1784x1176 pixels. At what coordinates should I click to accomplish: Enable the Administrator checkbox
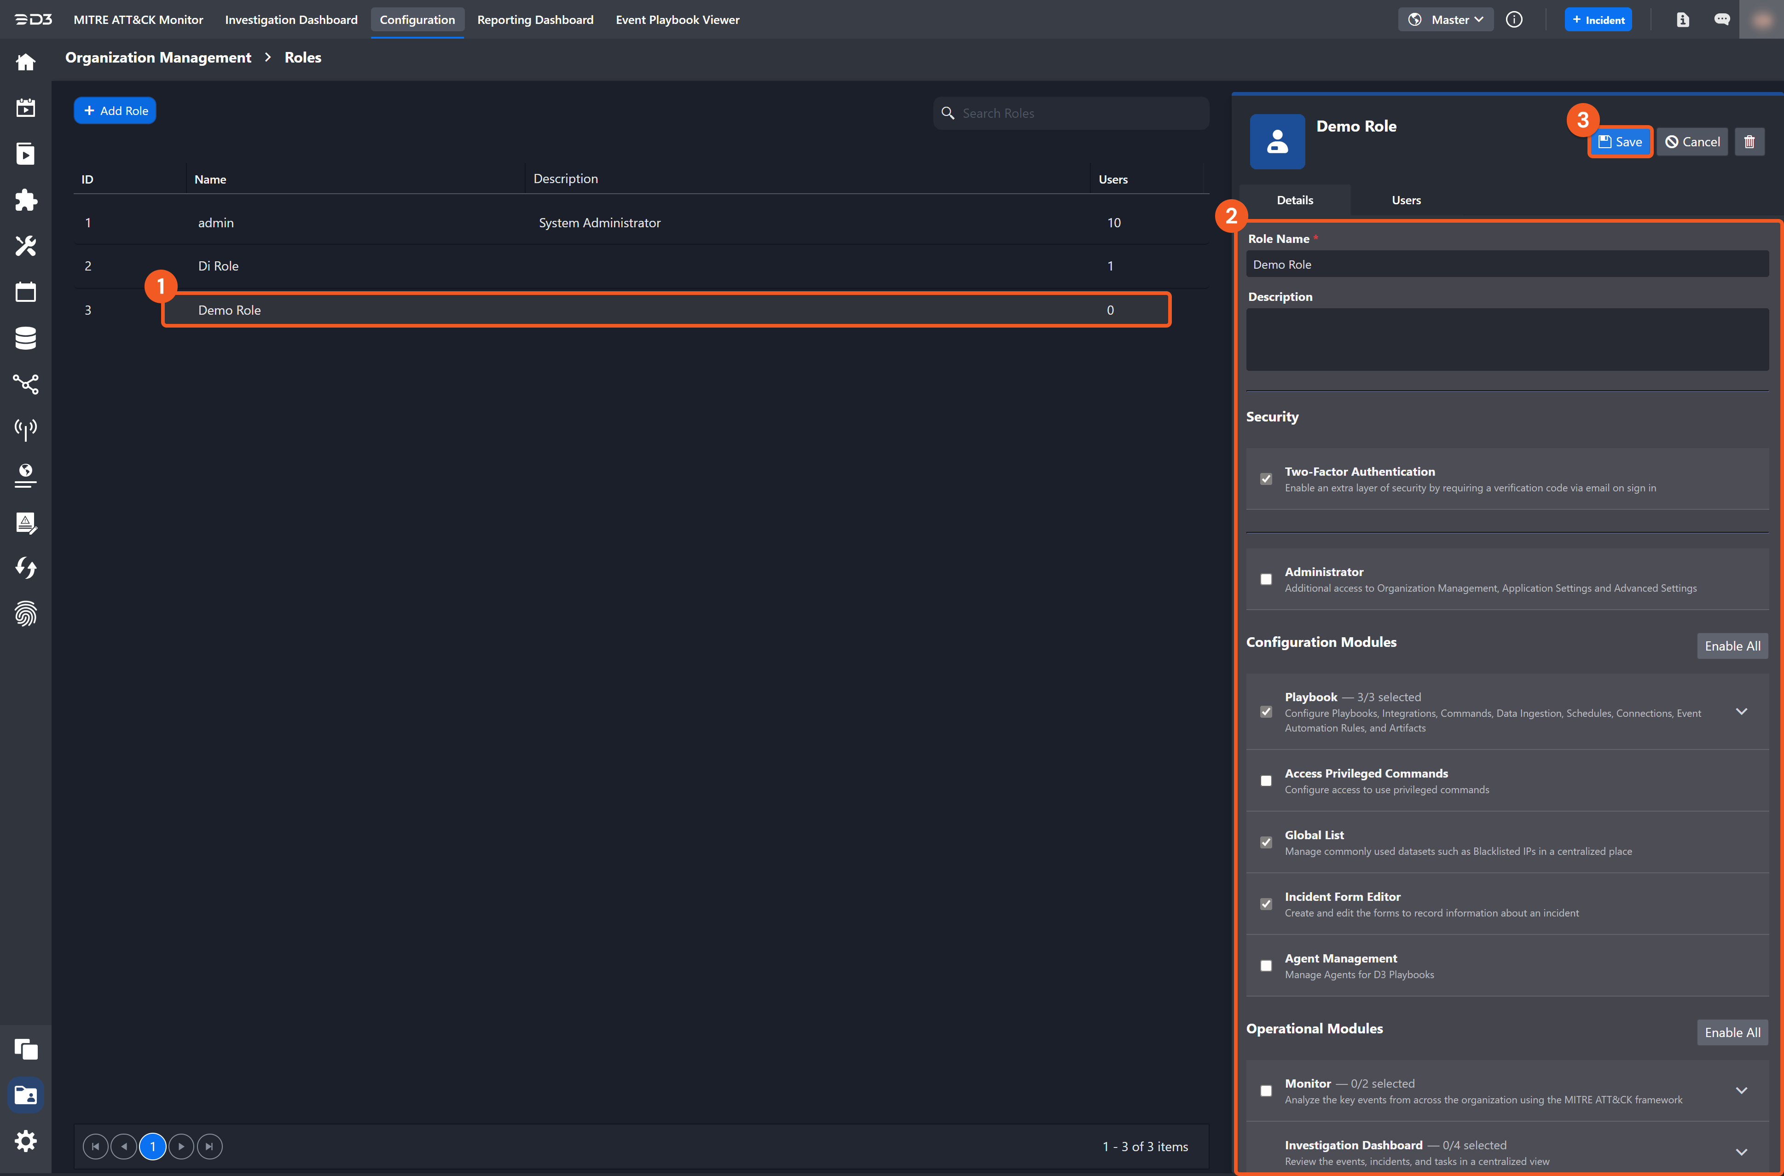click(x=1266, y=579)
